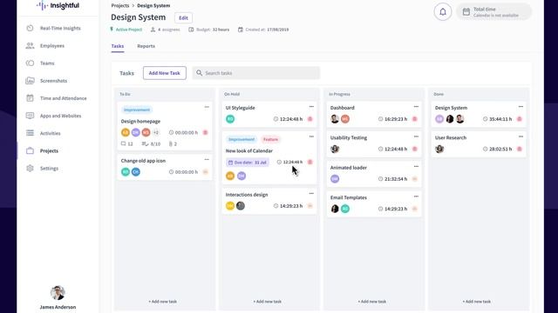The width and height of the screenshot is (558, 313).
Task: Click red priority icon on New look of Calendar
Action: tap(310, 162)
